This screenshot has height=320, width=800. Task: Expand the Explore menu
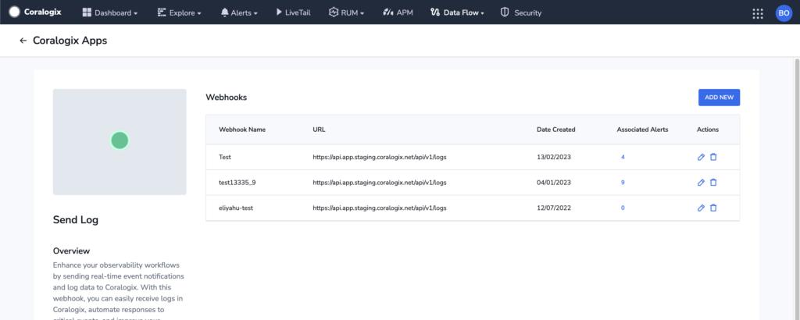click(179, 12)
